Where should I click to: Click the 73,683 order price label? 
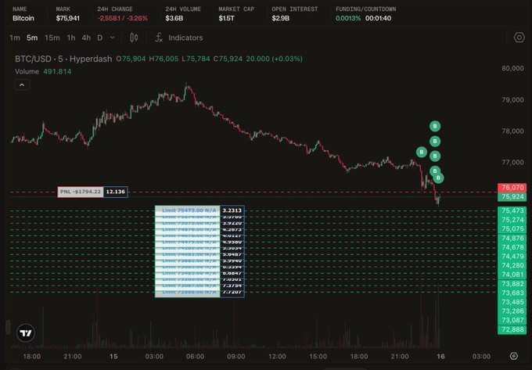512,293
